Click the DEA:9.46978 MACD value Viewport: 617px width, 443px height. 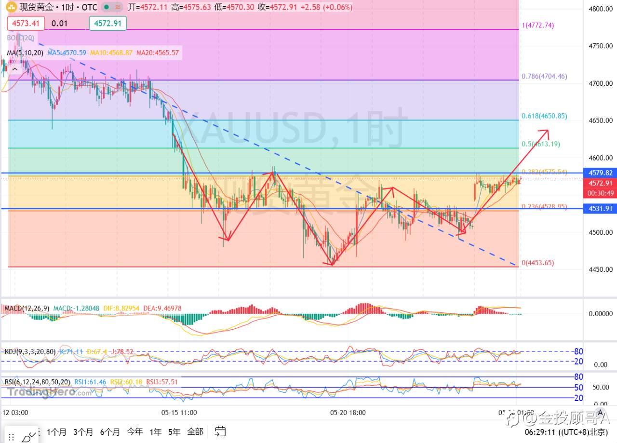[162, 308]
